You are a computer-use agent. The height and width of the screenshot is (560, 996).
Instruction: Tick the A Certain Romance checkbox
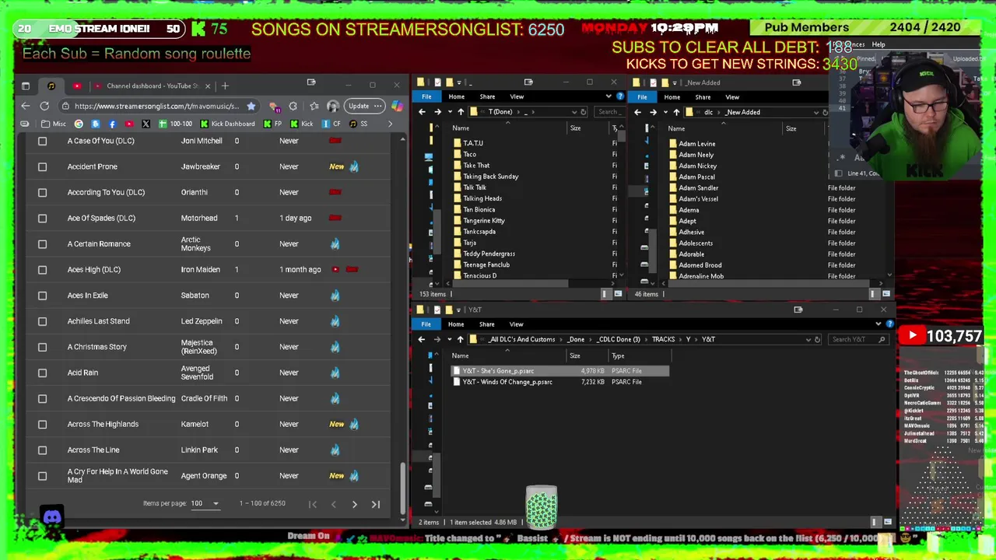tap(43, 243)
